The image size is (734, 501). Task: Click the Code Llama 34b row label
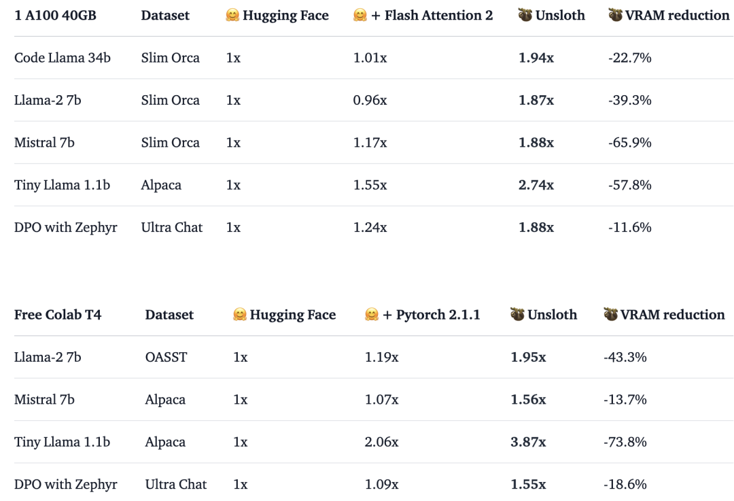(x=63, y=58)
